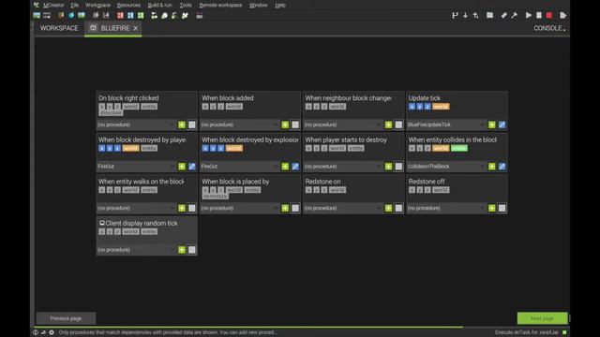Click the first landscape toolbar icon
600x337 pixels.
37,16
